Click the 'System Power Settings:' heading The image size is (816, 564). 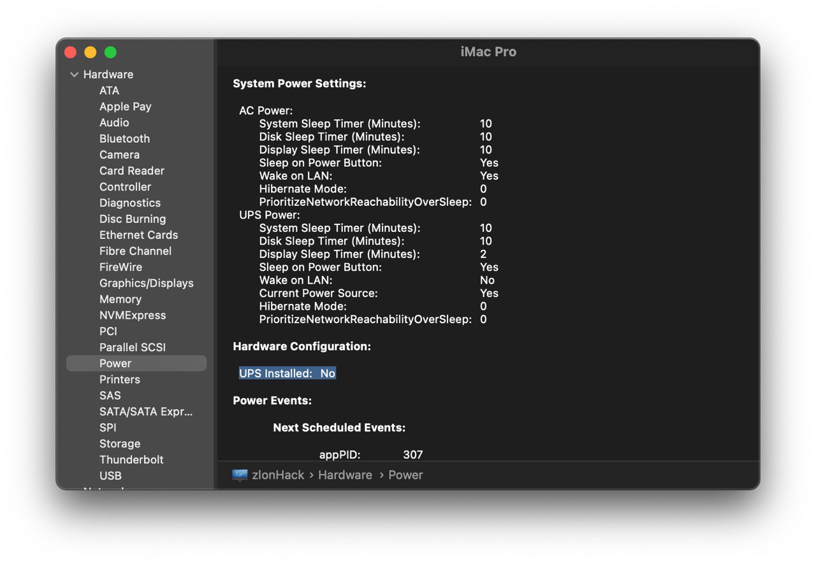pyautogui.click(x=300, y=83)
